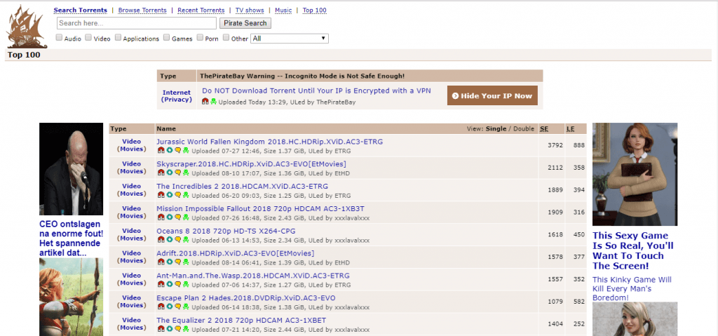
Task: Click magnet icon for Adrift.2018 torrent
Action: (x=161, y=262)
